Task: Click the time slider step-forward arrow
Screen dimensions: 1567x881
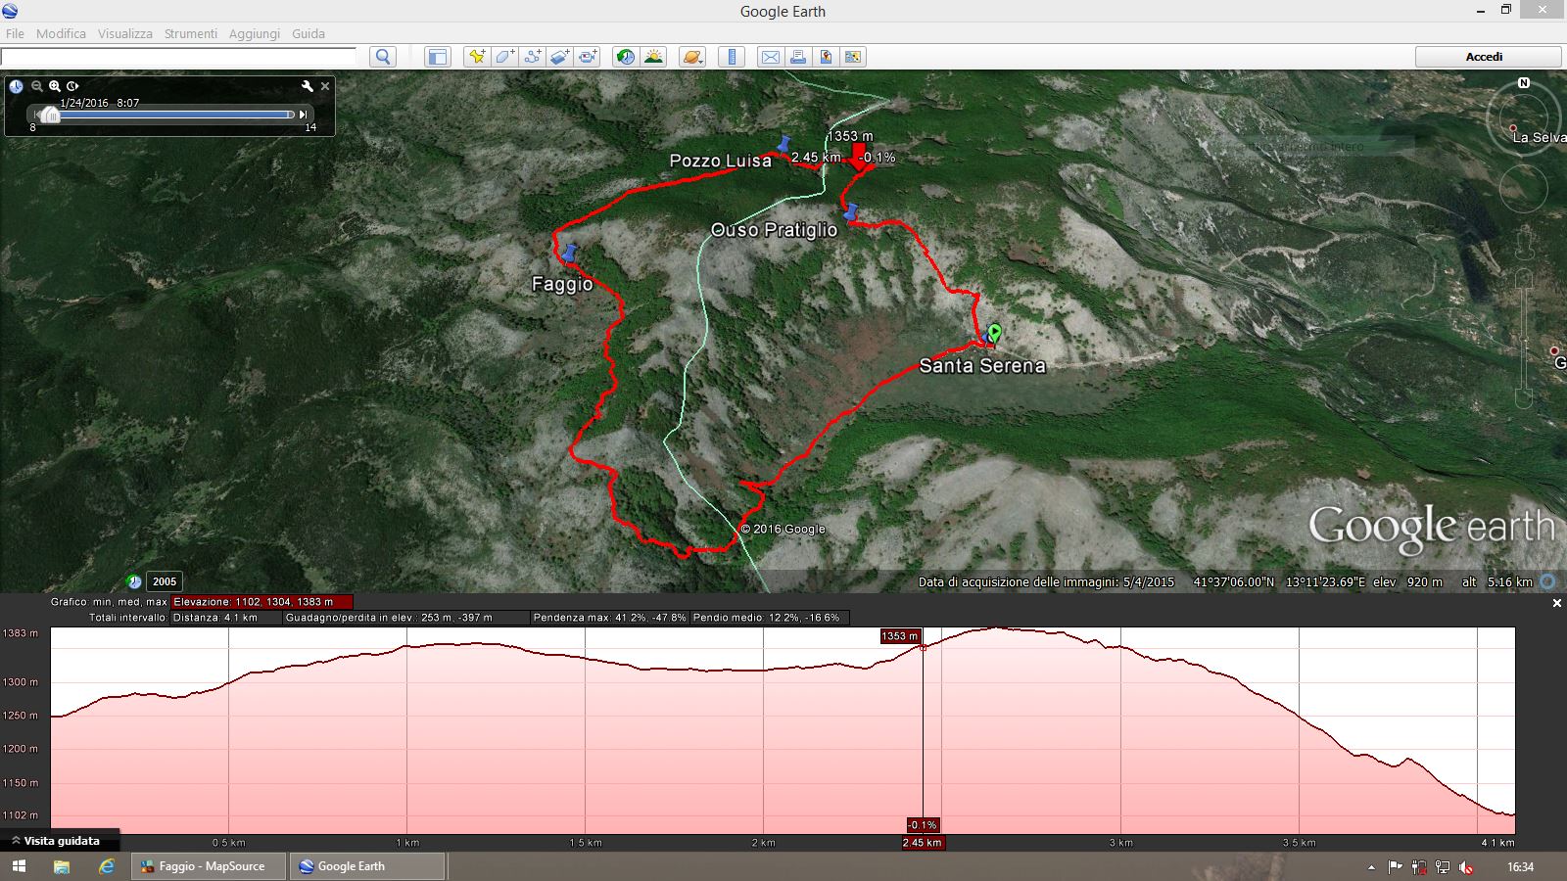Action: [x=304, y=115]
